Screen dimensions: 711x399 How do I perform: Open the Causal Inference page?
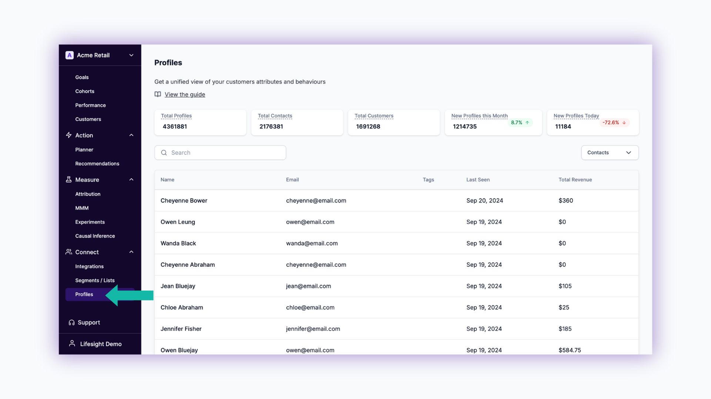tap(95, 236)
